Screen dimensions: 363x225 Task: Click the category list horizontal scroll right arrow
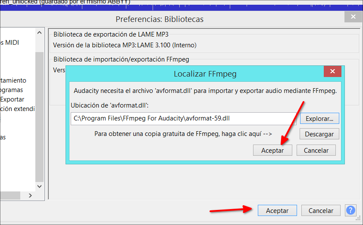pyautogui.click(x=30, y=195)
